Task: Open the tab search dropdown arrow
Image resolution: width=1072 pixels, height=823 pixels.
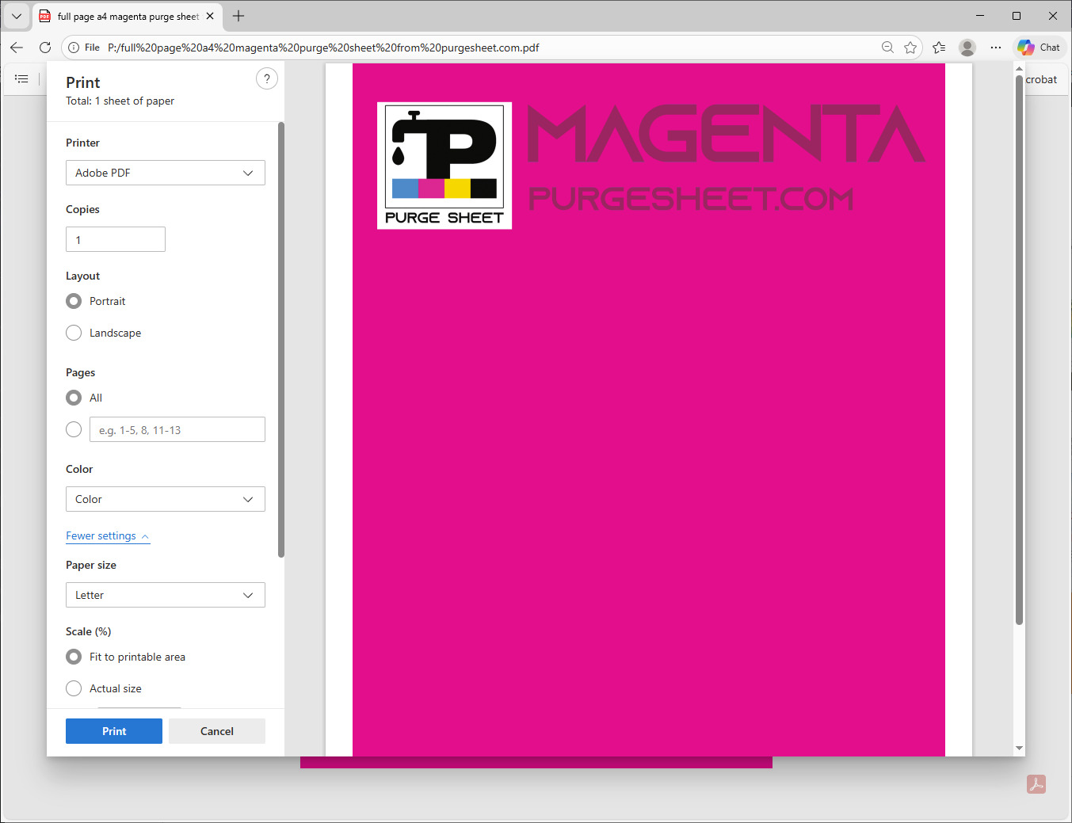Action: click(16, 16)
